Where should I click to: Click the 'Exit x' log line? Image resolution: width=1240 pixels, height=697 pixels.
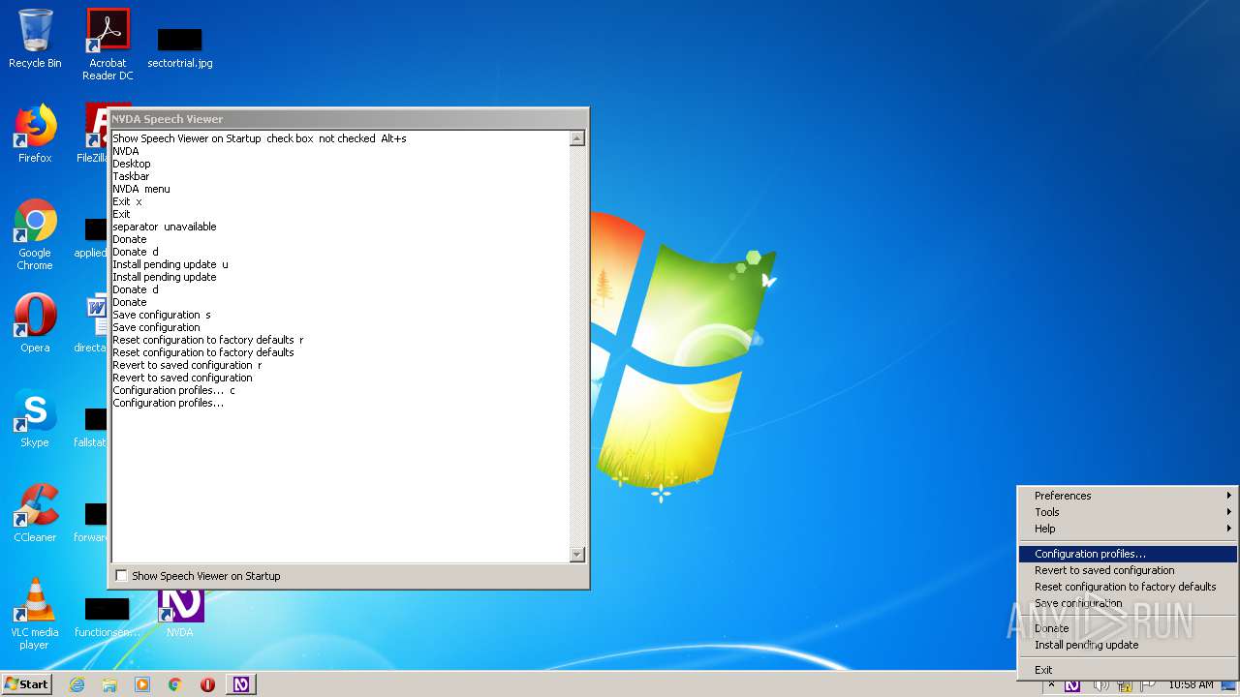[x=127, y=201]
